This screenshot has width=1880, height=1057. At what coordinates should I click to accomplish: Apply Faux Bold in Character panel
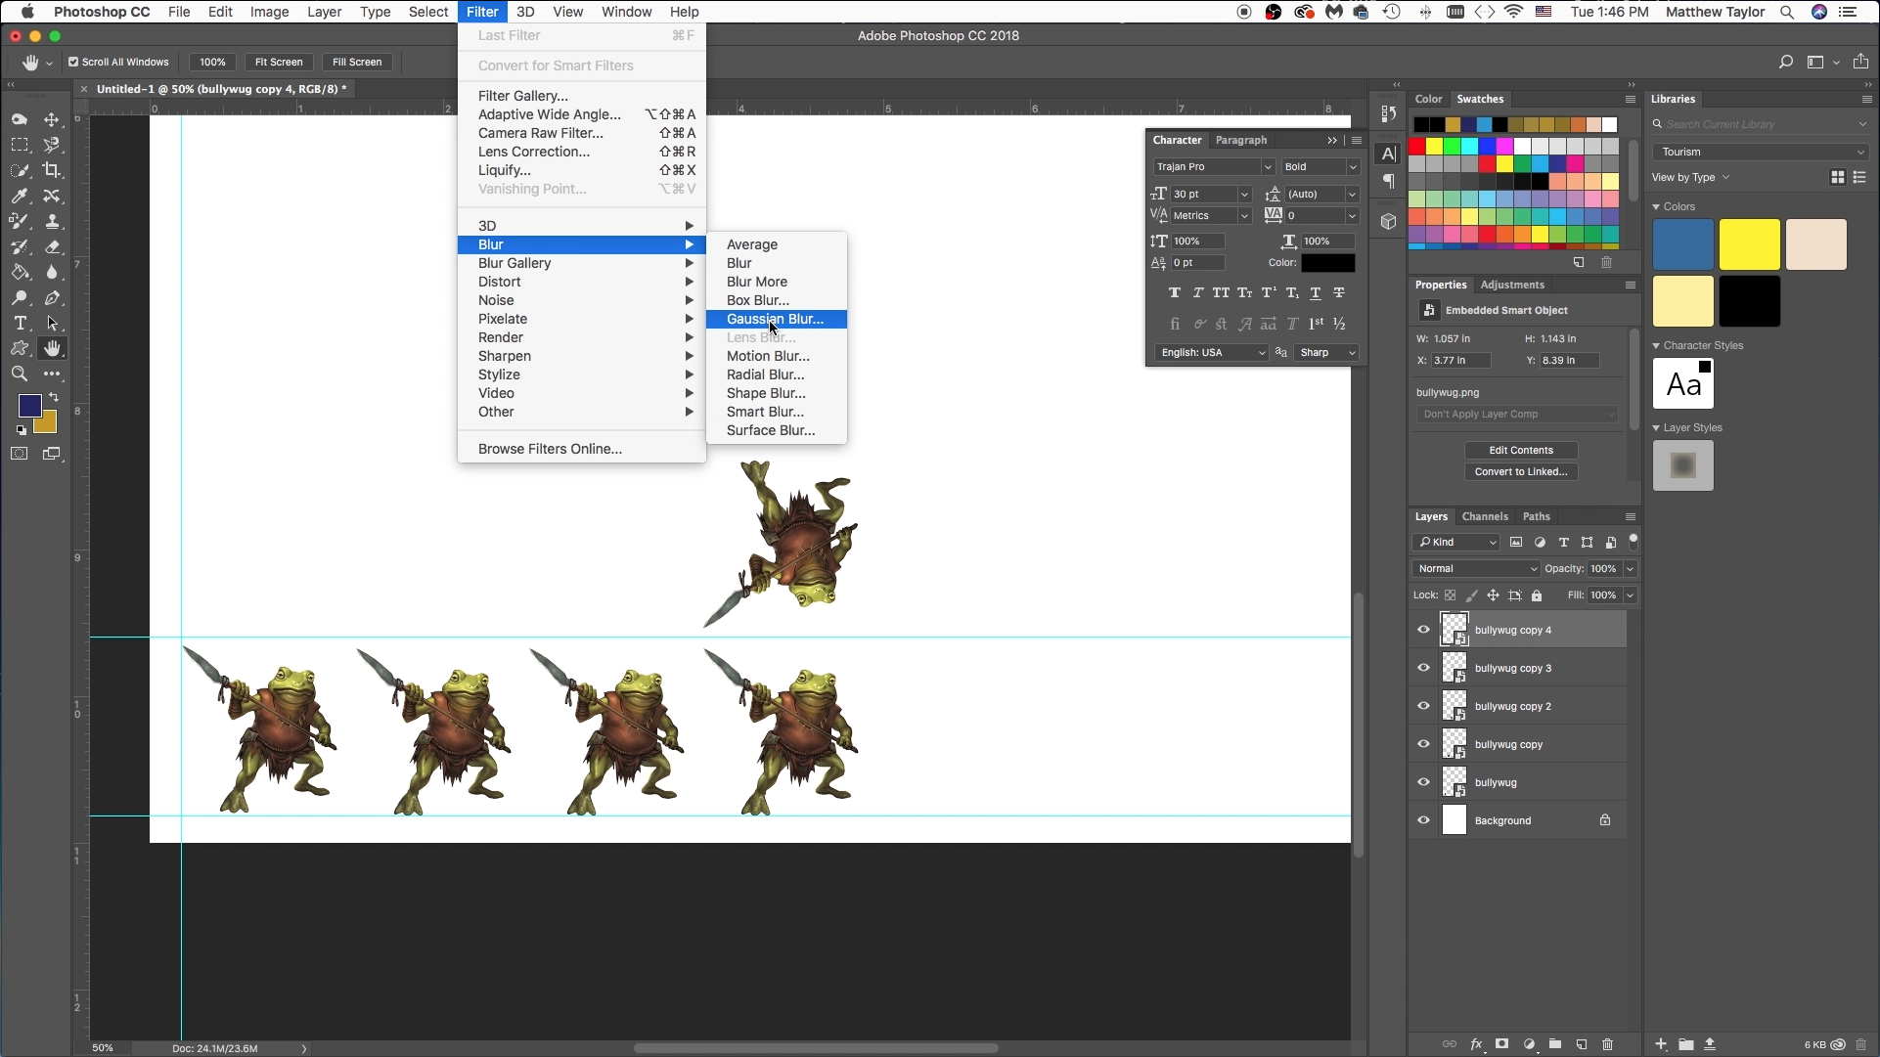pos(1175,292)
